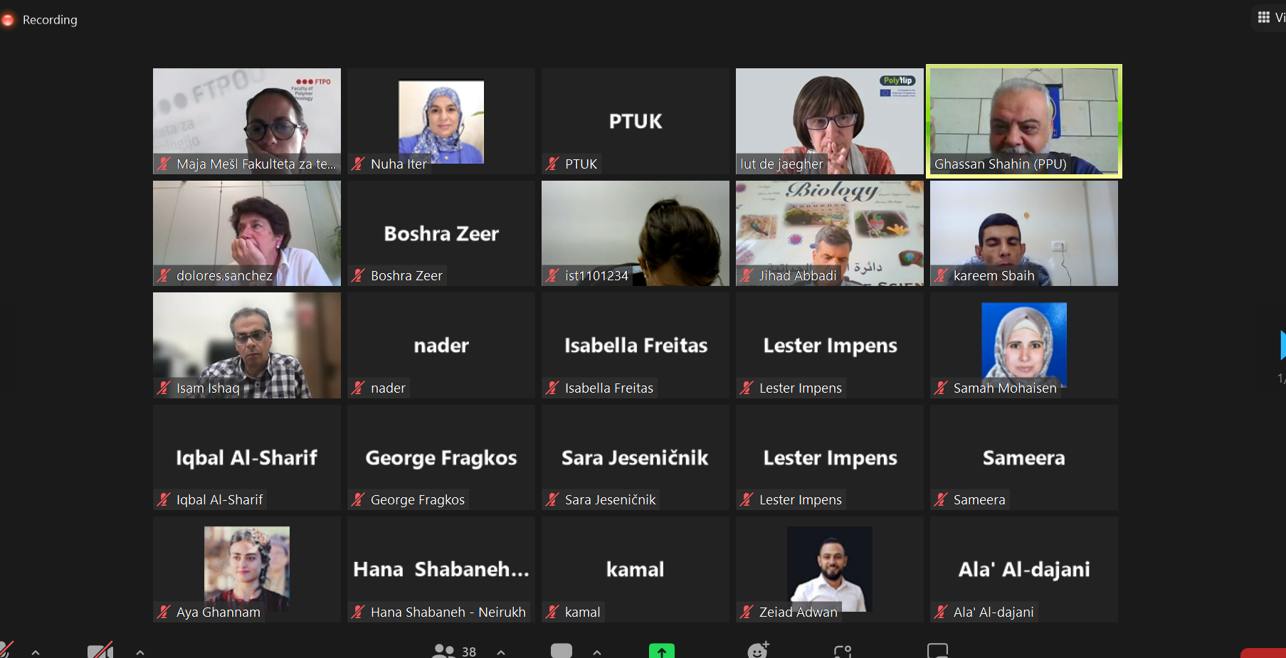The width and height of the screenshot is (1286, 658).
Task: Open the Whiteboards icon in toolbar
Action: point(937,650)
